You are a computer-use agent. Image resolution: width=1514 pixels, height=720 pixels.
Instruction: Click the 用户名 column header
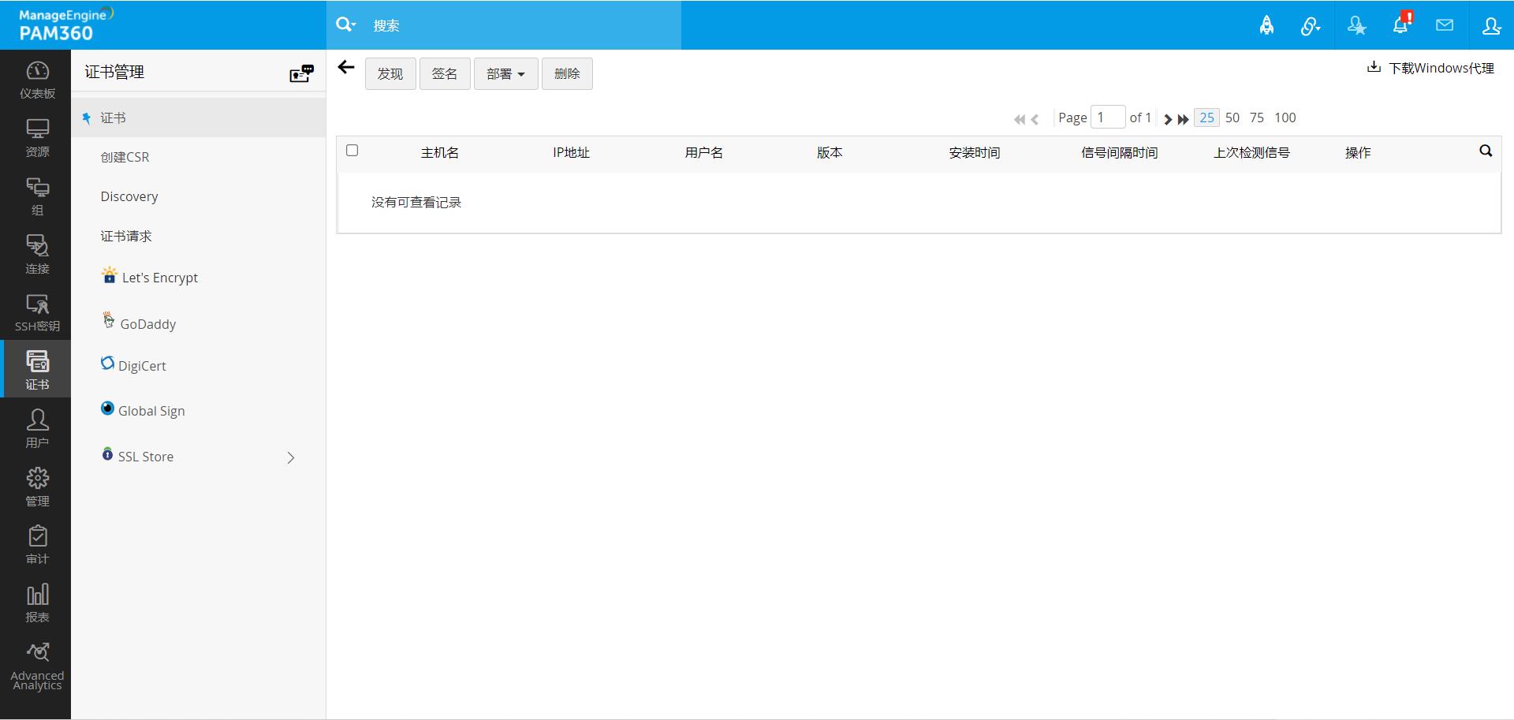(x=704, y=152)
